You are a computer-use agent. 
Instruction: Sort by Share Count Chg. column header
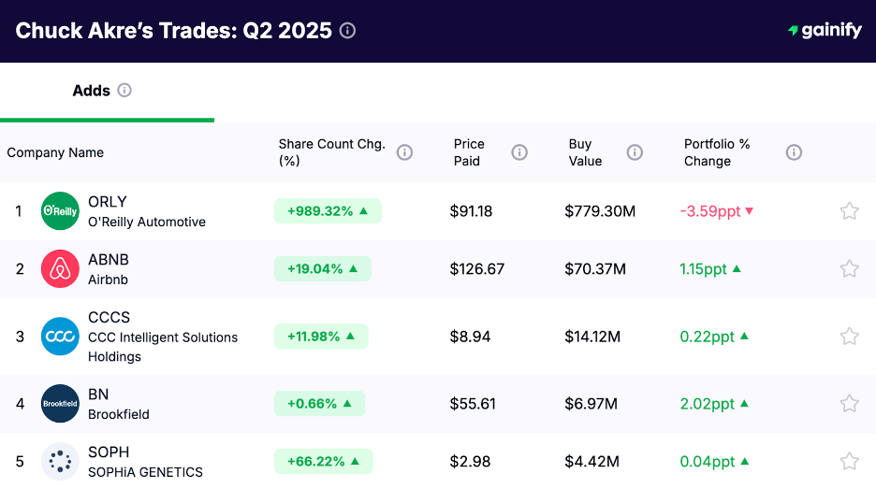tap(332, 152)
